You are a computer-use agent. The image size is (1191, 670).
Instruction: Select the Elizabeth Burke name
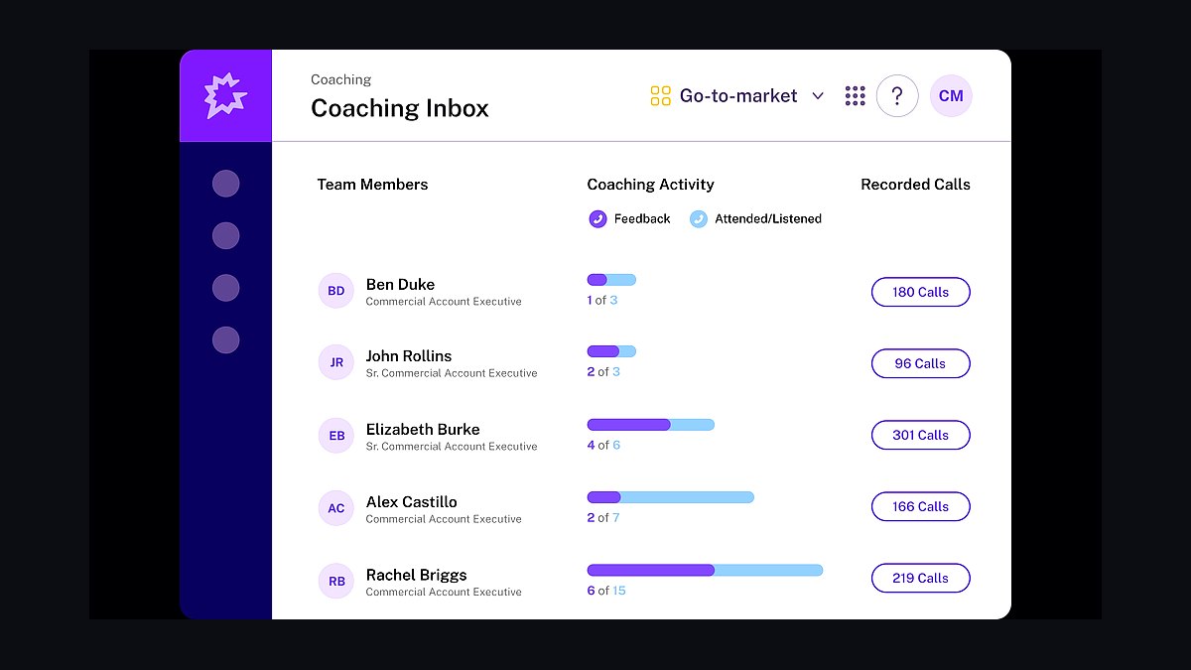pos(423,429)
